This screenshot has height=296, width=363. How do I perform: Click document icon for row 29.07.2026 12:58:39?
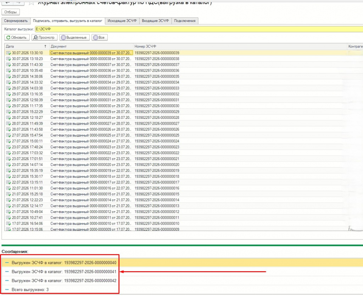[x=9, y=100]
